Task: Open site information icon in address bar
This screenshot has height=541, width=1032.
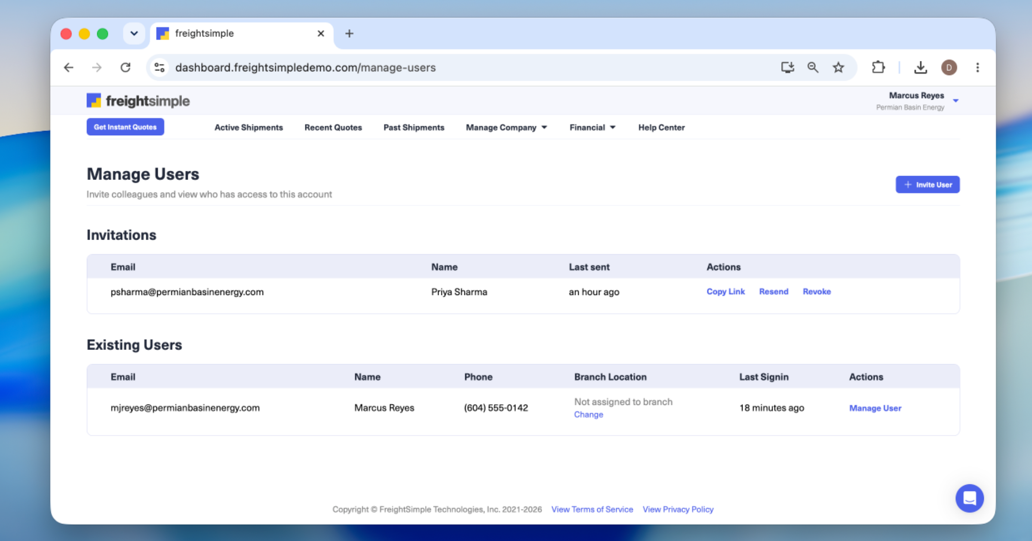Action: click(x=160, y=67)
